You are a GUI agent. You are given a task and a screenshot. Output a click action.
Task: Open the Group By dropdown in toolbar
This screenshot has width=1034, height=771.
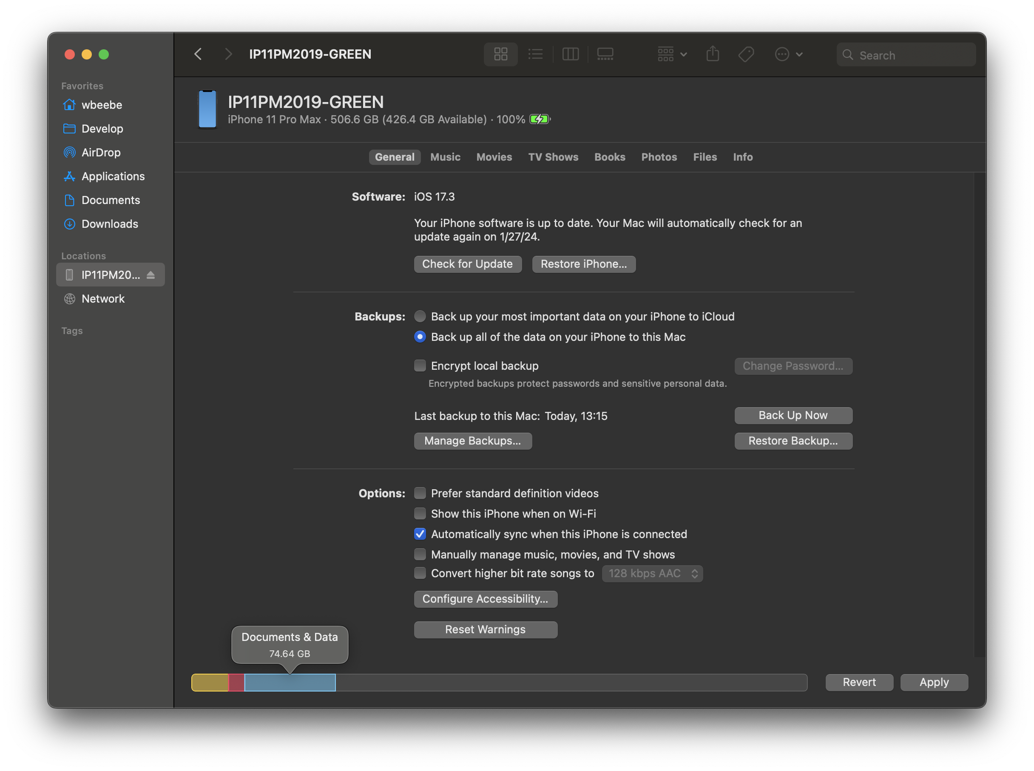point(672,54)
